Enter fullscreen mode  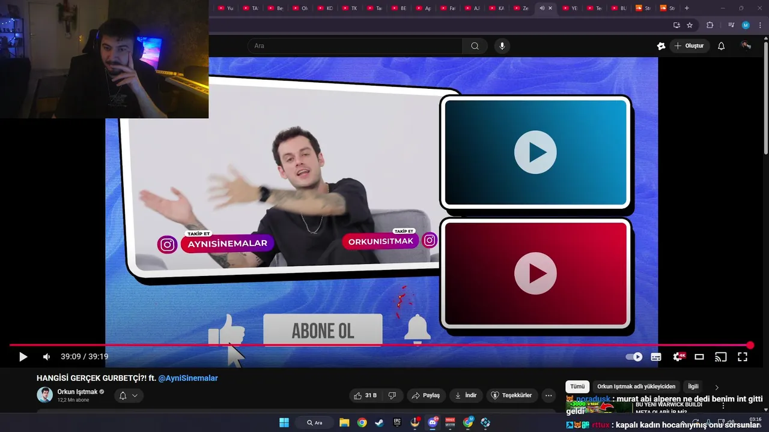(743, 357)
